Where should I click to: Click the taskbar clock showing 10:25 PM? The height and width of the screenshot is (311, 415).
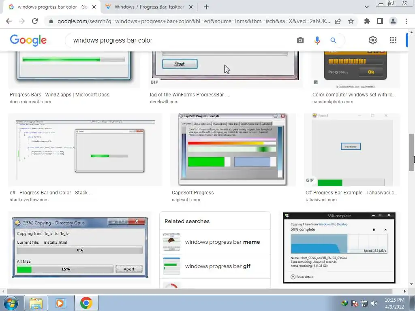click(394, 303)
